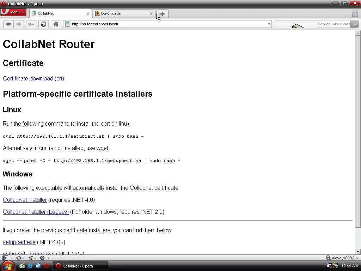Open the Certificate download (crt) link
Screen dimensions: 361x271
(33, 78)
